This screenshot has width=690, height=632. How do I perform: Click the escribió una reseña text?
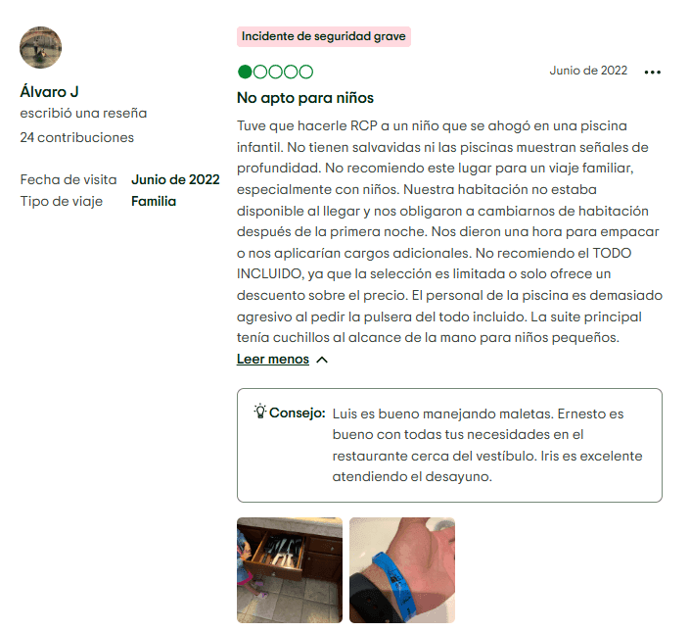[x=83, y=114]
